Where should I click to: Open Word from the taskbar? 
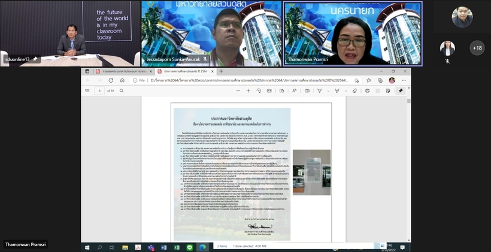163,247
